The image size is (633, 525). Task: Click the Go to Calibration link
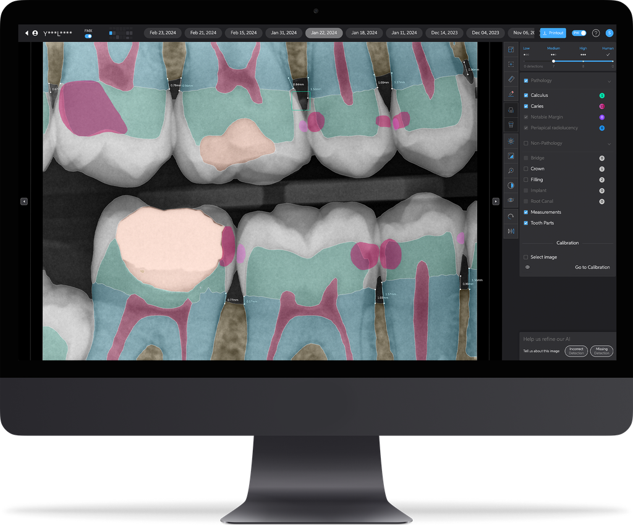(x=592, y=267)
